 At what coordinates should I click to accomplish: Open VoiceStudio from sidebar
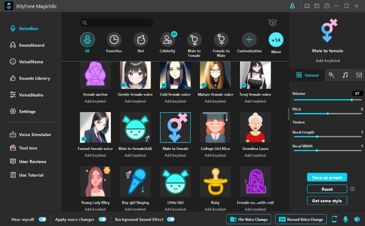coord(26,95)
